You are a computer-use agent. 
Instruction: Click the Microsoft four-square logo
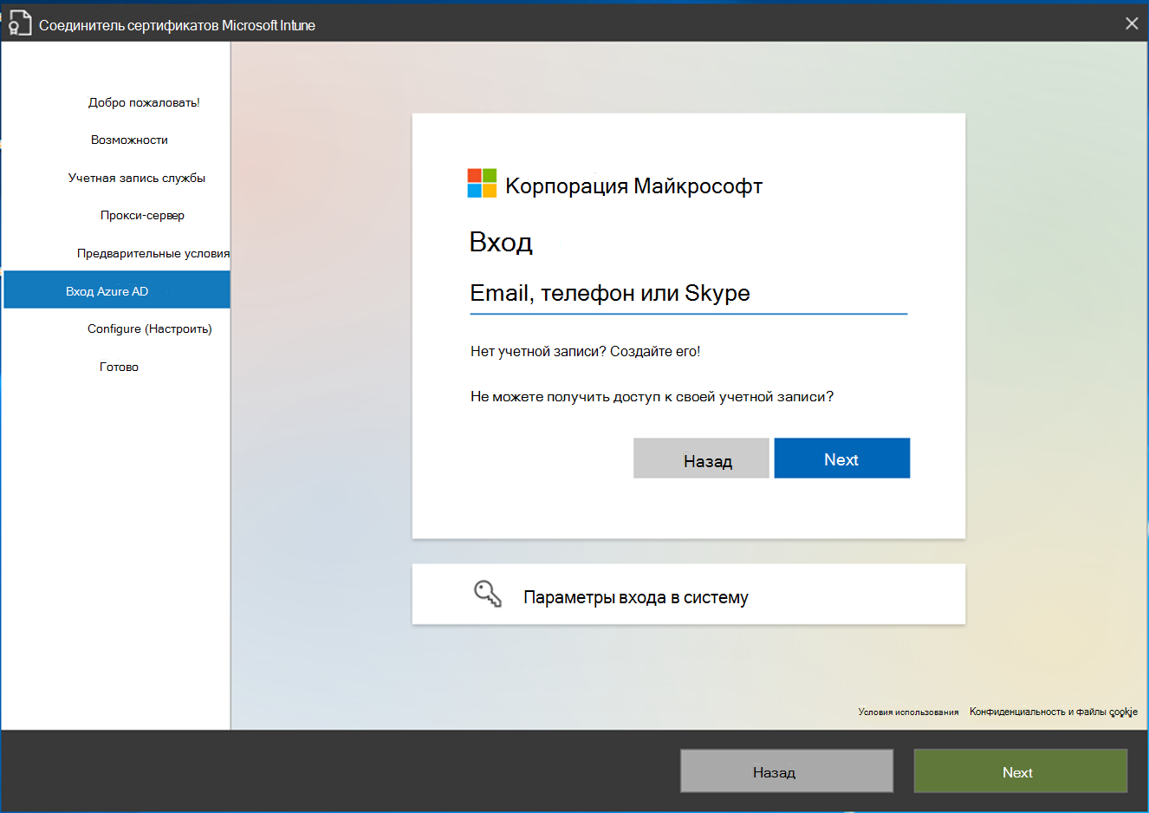coord(482,184)
